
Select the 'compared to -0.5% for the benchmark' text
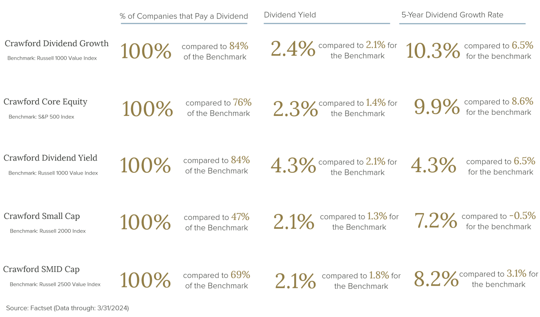click(498, 221)
